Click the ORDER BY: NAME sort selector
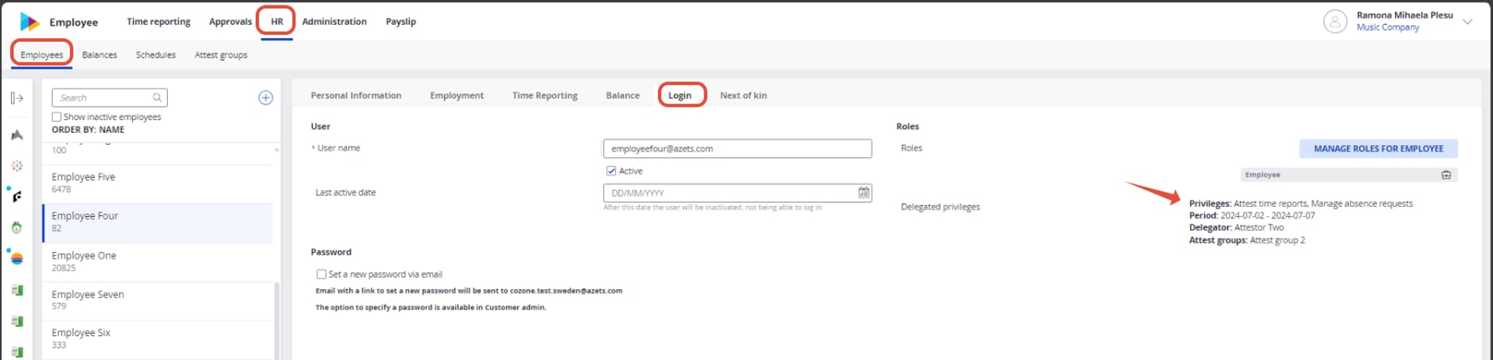Image resolution: width=1493 pixels, height=360 pixels. coord(88,130)
